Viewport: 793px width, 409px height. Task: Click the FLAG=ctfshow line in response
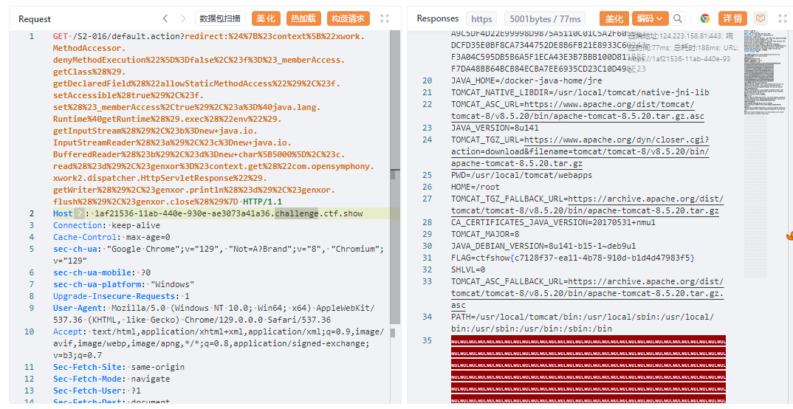(574, 258)
